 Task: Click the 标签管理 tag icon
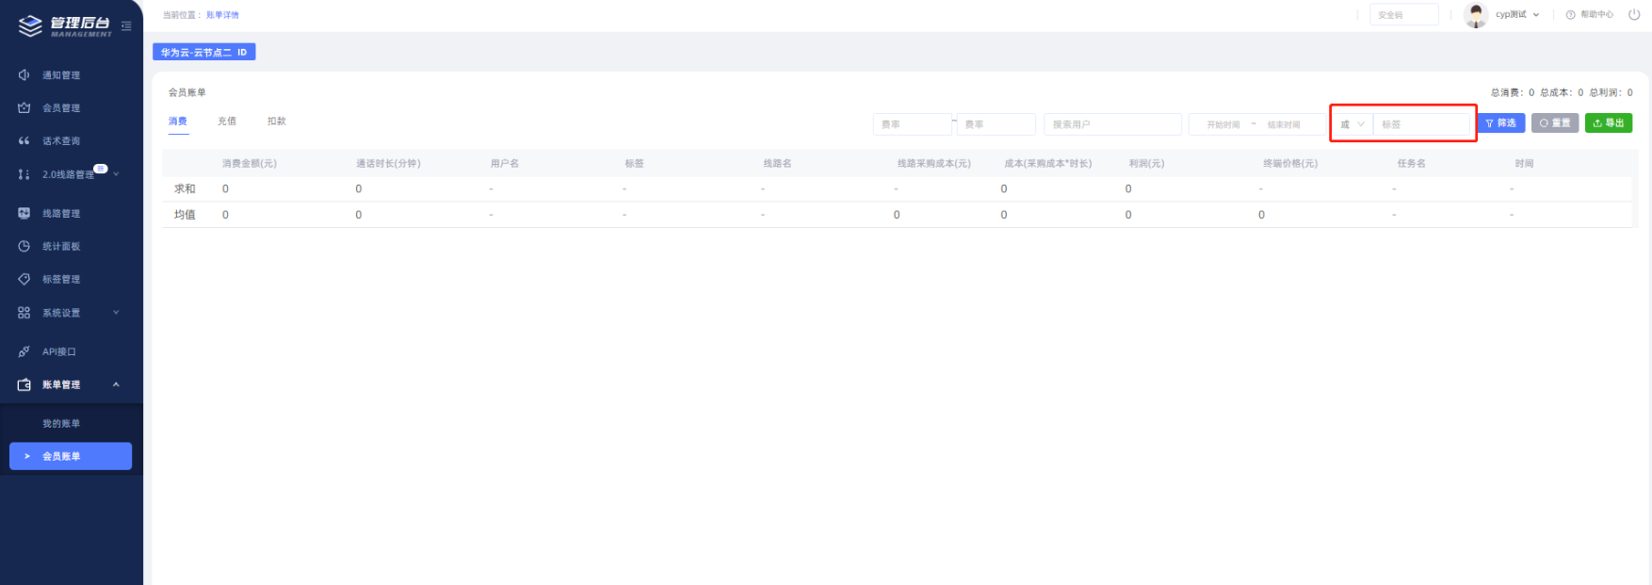pyautogui.click(x=24, y=280)
